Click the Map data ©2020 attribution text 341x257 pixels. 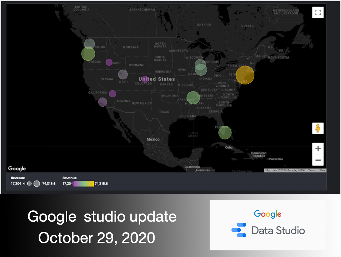tap(286, 171)
